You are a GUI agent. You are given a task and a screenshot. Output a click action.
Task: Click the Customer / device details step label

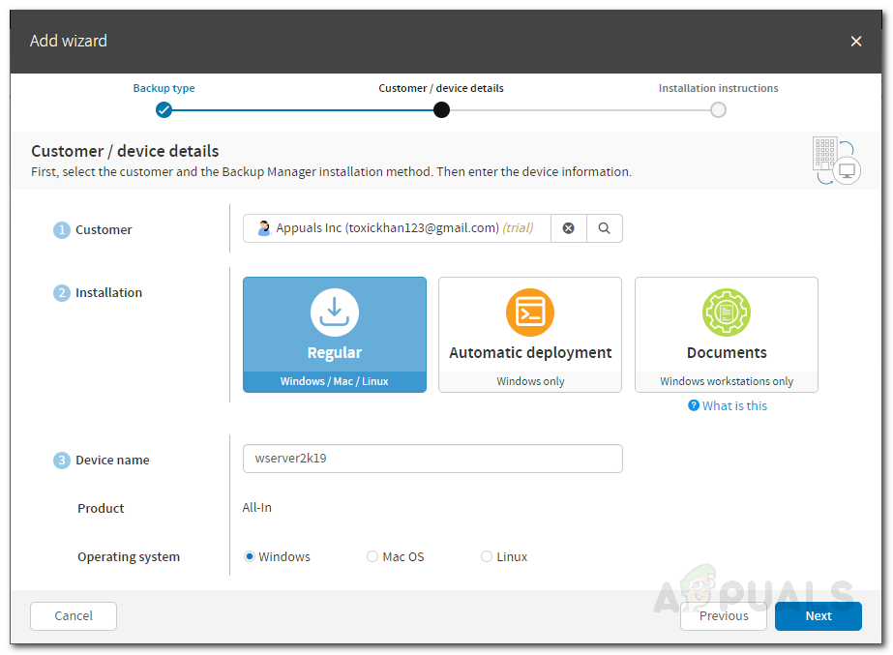coord(441,88)
